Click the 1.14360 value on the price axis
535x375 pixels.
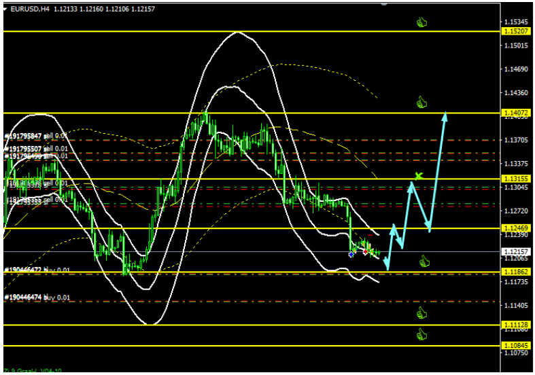tap(516, 92)
